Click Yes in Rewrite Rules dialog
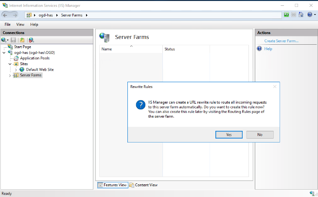This screenshot has width=318, height=197. (229, 135)
